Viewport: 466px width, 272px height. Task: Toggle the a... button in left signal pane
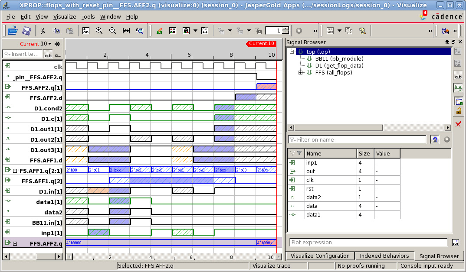(x=58, y=55)
